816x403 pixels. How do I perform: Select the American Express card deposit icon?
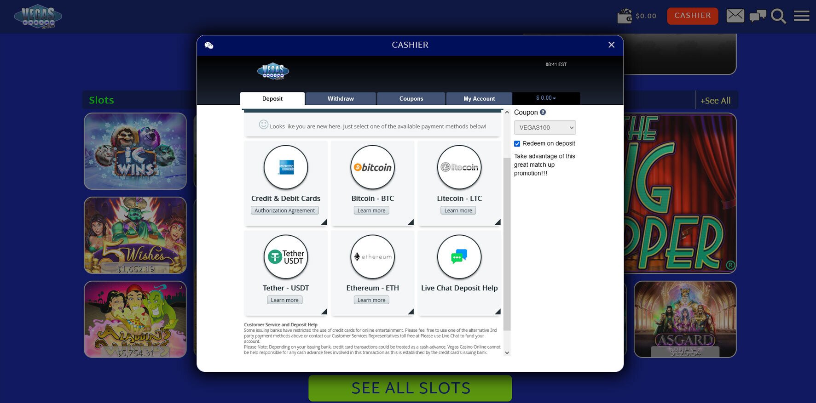[x=286, y=167]
